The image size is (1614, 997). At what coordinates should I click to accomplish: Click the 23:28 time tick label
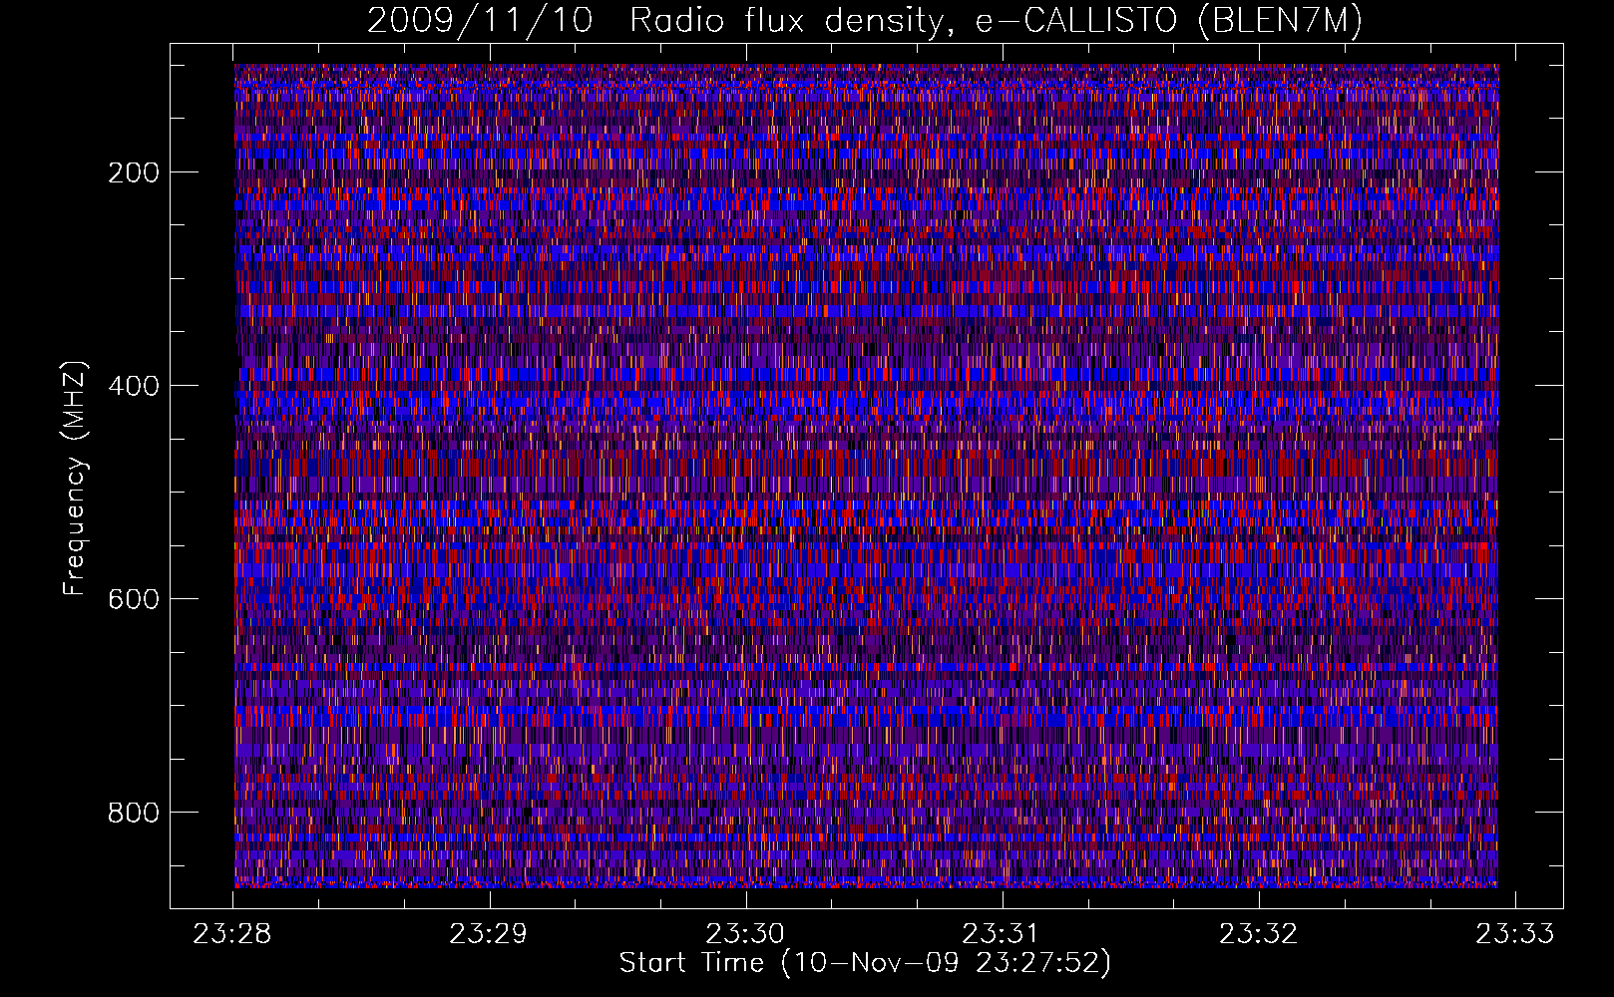point(231,934)
